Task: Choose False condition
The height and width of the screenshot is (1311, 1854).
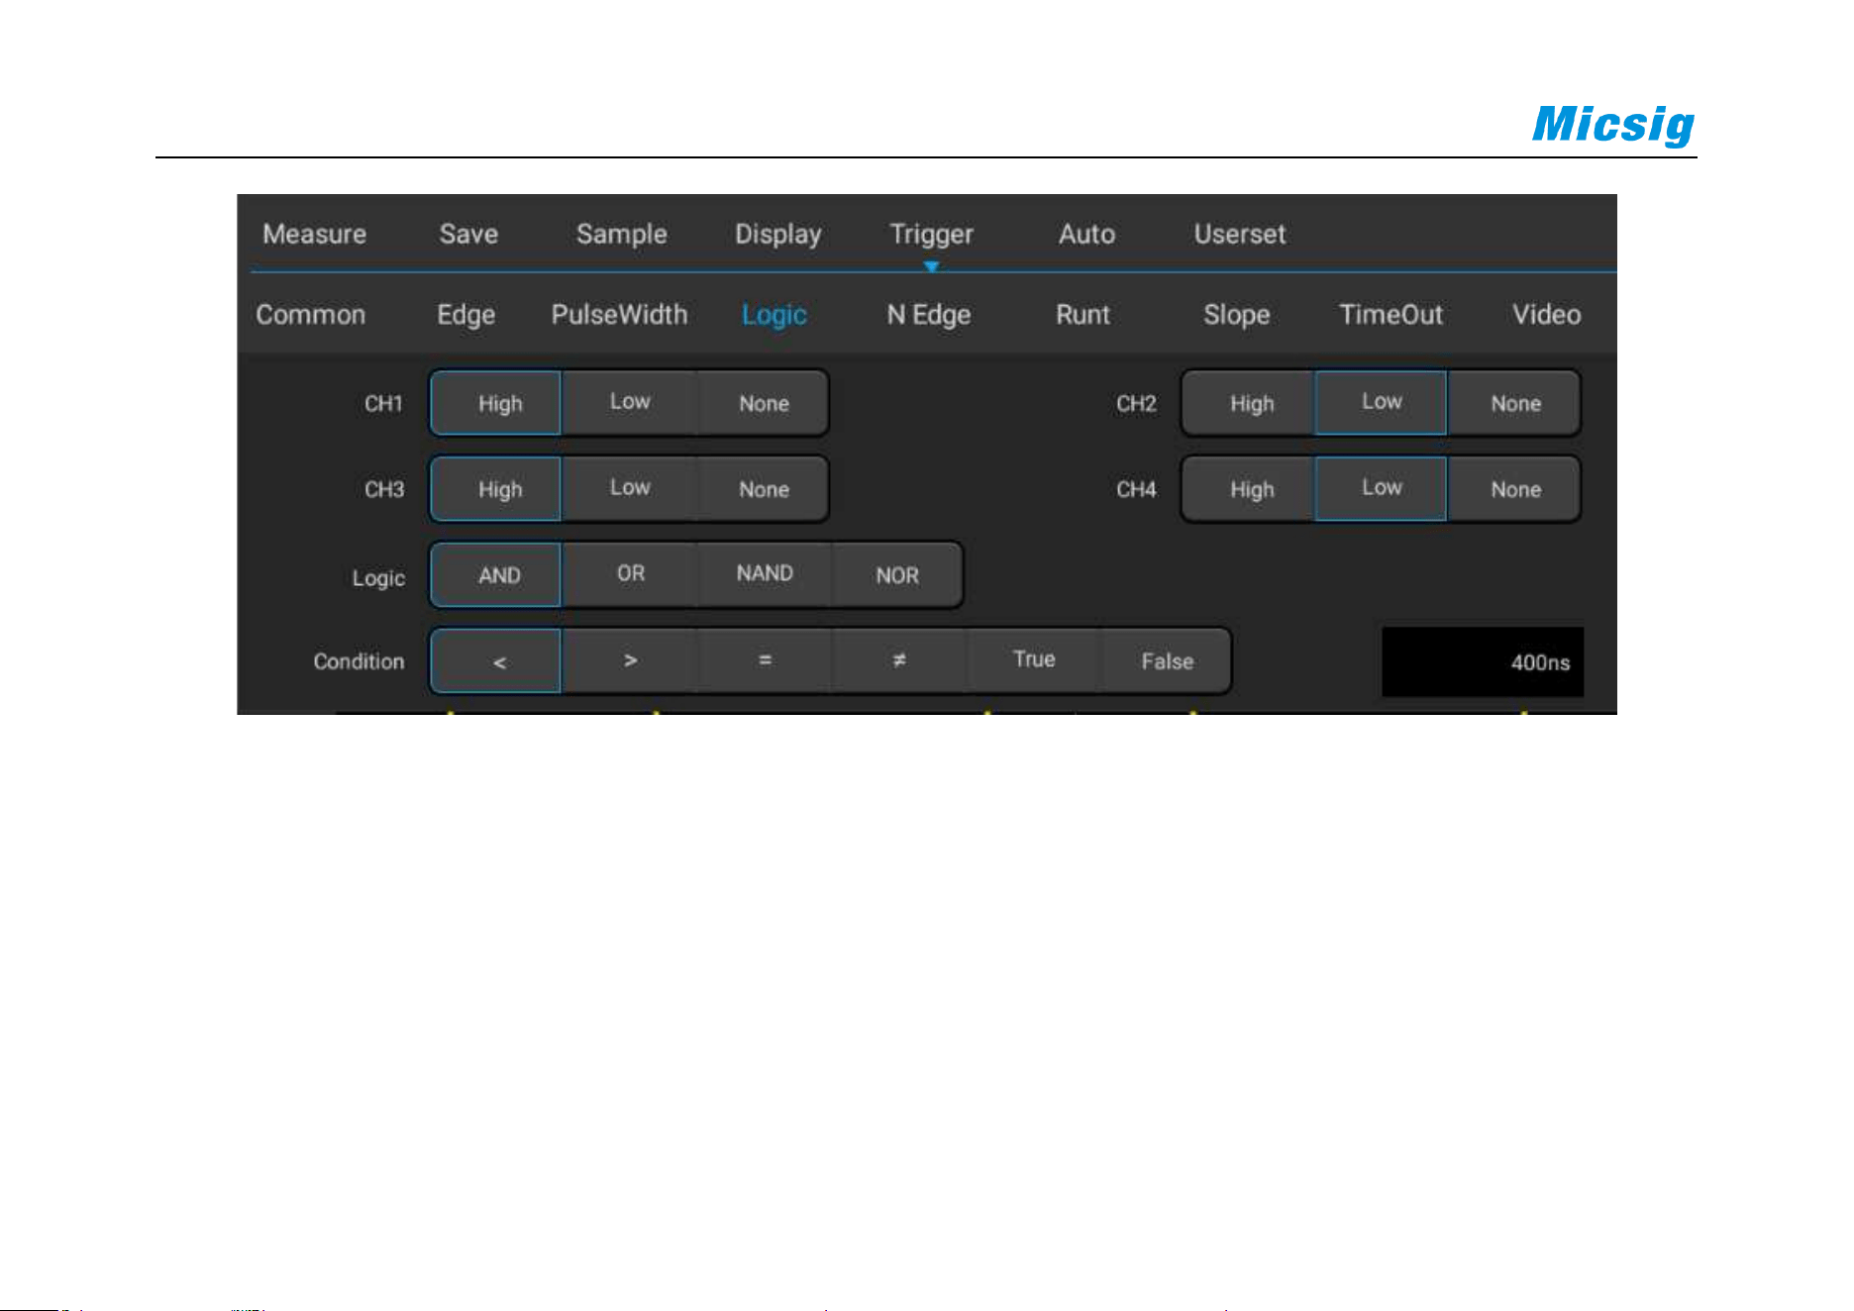Action: pos(1166,661)
